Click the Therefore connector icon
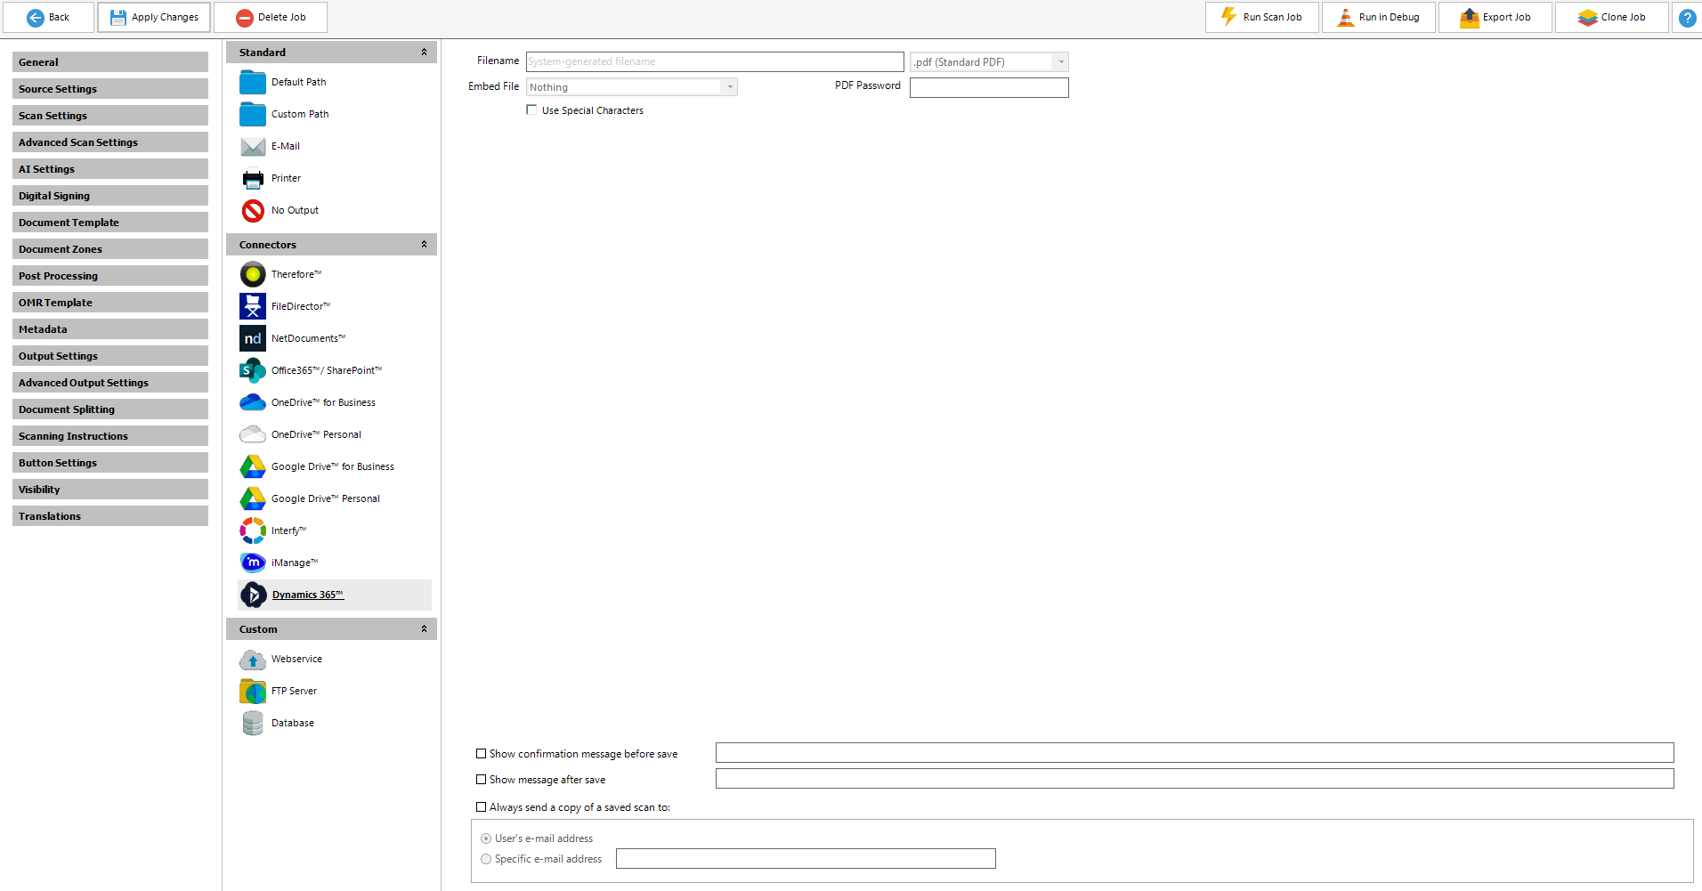Viewport: 1702px width, 891px height. 253,274
